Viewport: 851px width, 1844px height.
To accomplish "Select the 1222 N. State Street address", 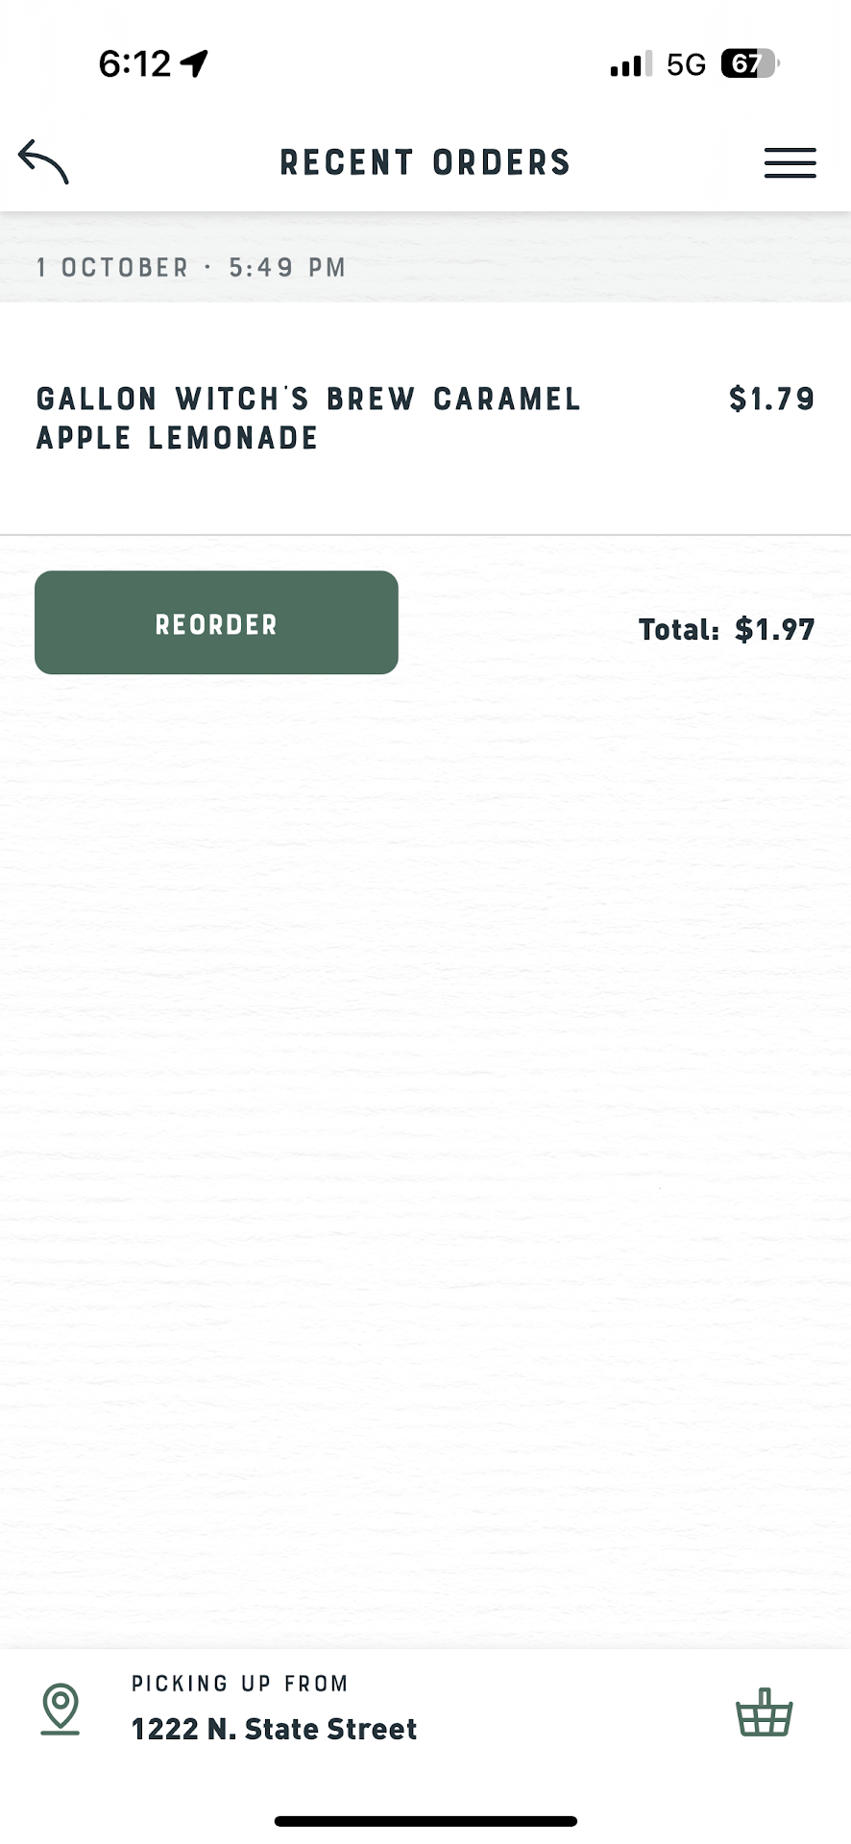I will click(274, 1729).
